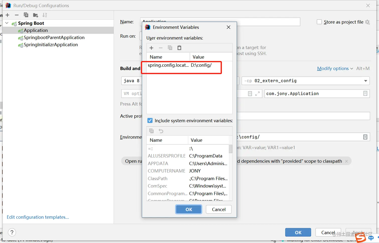Expand program arguments field arrows icon
The width and height of the screenshot is (379, 243).
click(x=257, y=93)
